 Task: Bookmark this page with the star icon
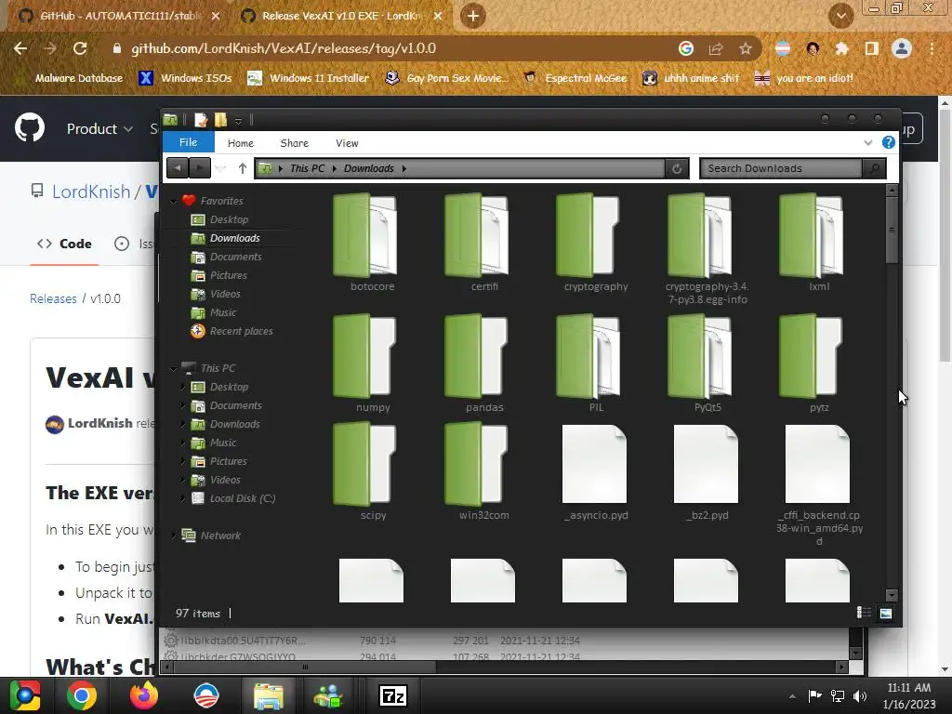pyautogui.click(x=746, y=48)
